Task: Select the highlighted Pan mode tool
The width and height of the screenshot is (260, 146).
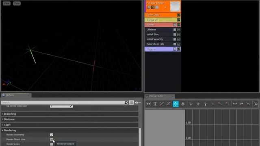Action: [175, 104]
